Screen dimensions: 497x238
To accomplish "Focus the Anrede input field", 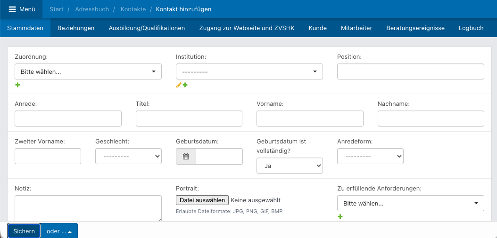I will coord(68,119).
